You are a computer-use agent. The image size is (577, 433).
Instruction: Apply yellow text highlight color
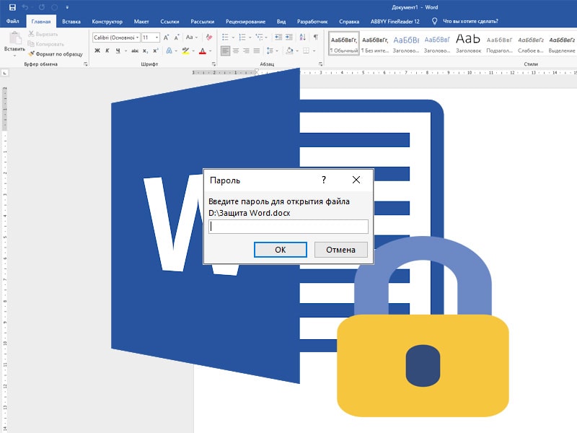point(185,51)
